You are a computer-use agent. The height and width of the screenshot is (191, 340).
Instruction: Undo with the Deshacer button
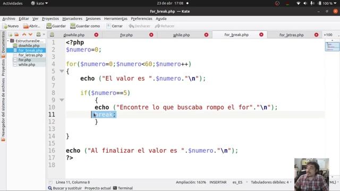139,26
